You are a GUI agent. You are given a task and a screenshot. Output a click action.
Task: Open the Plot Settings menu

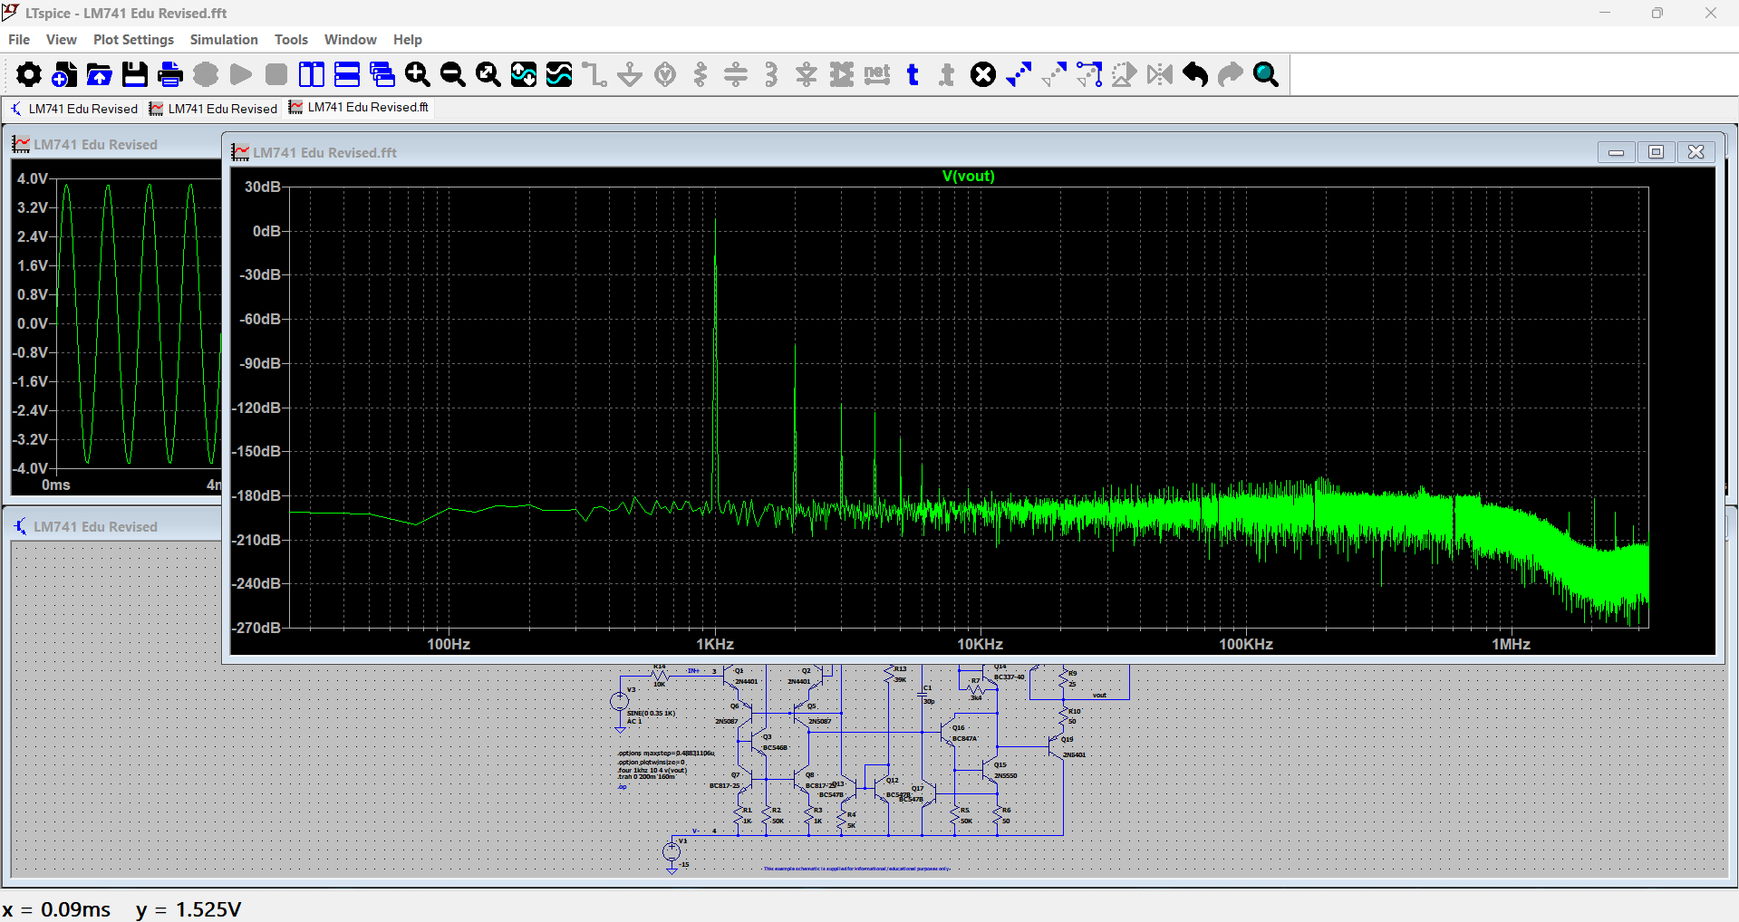point(133,40)
